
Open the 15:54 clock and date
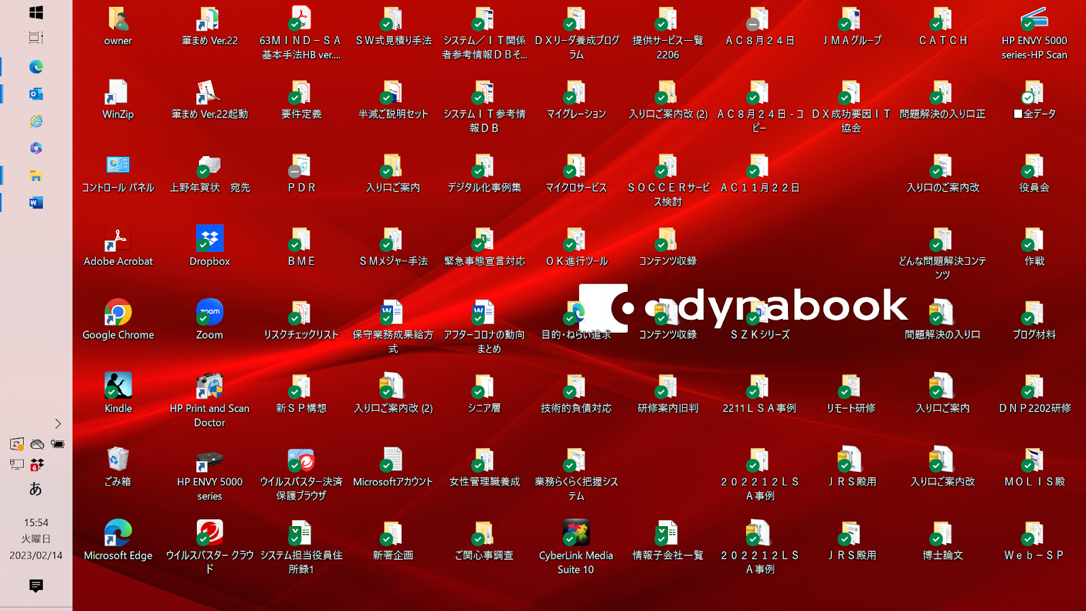(36, 539)
